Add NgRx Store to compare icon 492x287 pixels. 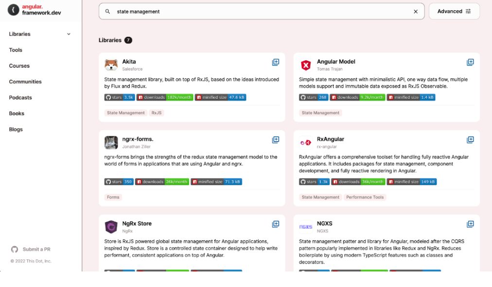276,224
